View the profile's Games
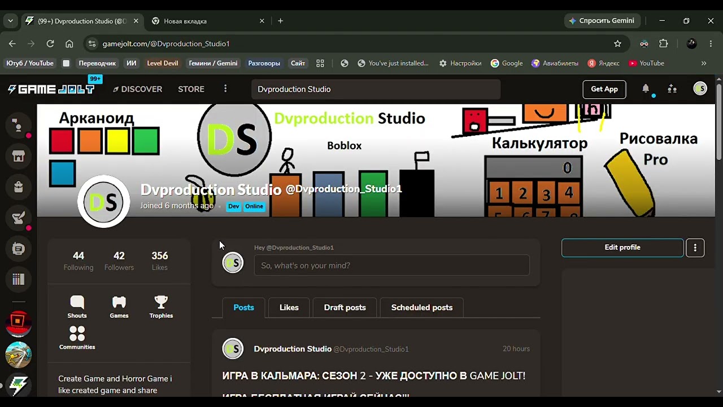The width and height of the screenshot is (723, 407). click(119, 307)
